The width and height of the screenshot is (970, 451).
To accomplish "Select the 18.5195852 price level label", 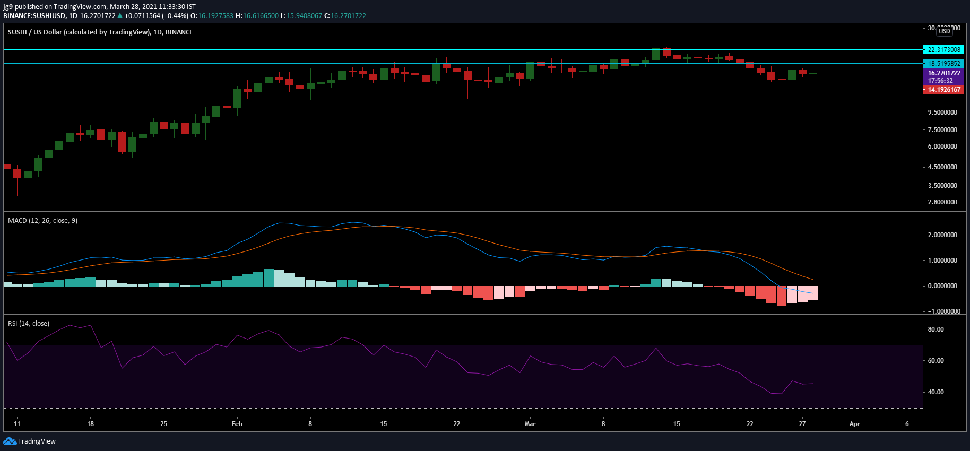I will (x=944, y=64).
